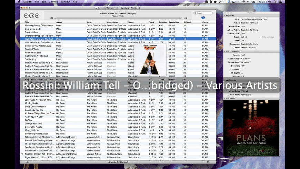The width and height of the screenshot is (300, 169).
Task: Open the Help menu
Action: [75, 2]
